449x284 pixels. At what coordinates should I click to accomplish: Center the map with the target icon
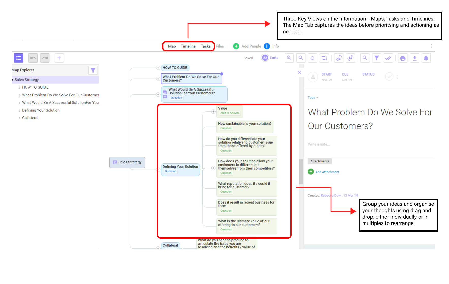click(x=313, y=58)
